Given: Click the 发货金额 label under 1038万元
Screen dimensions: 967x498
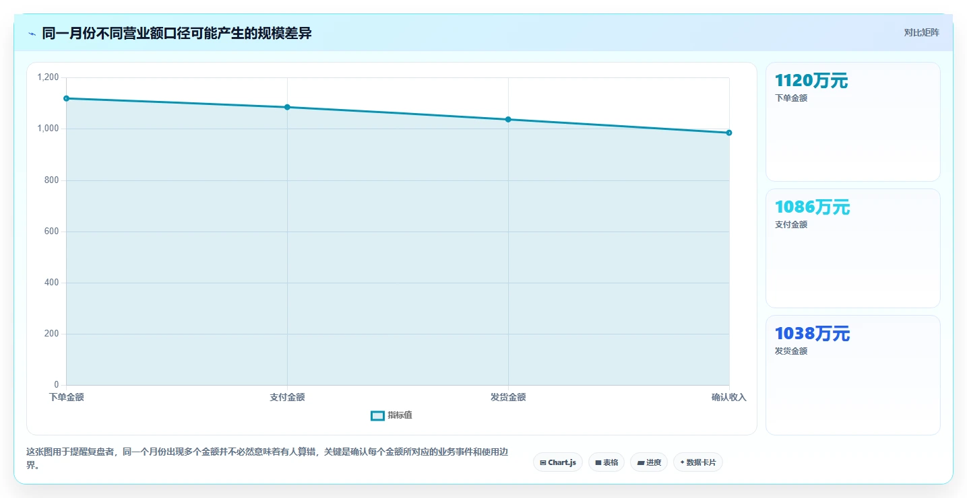Looking at the screenshot, I should 791,351.
